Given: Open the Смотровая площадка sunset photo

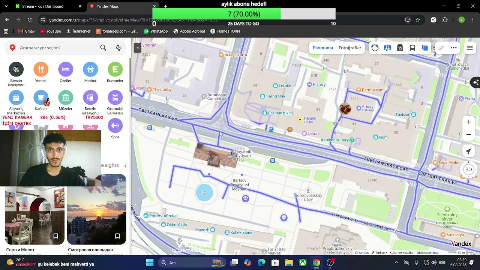Looking at the screenshot, I should coord(97,209).
